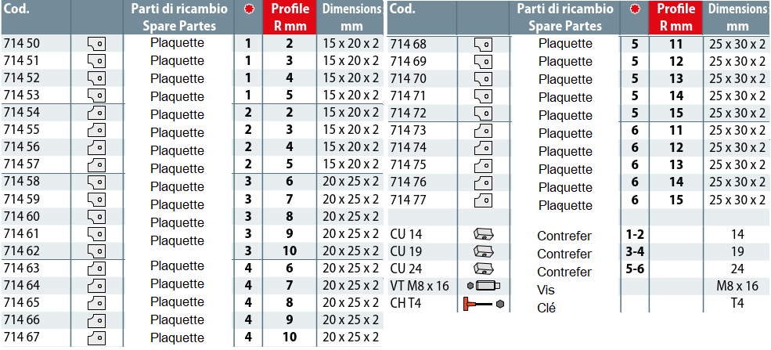This screenshot has width=771, height=350.
Task: Select the 20 x 25 x 2 dimension for 714 67
Action: coord(351,337)
